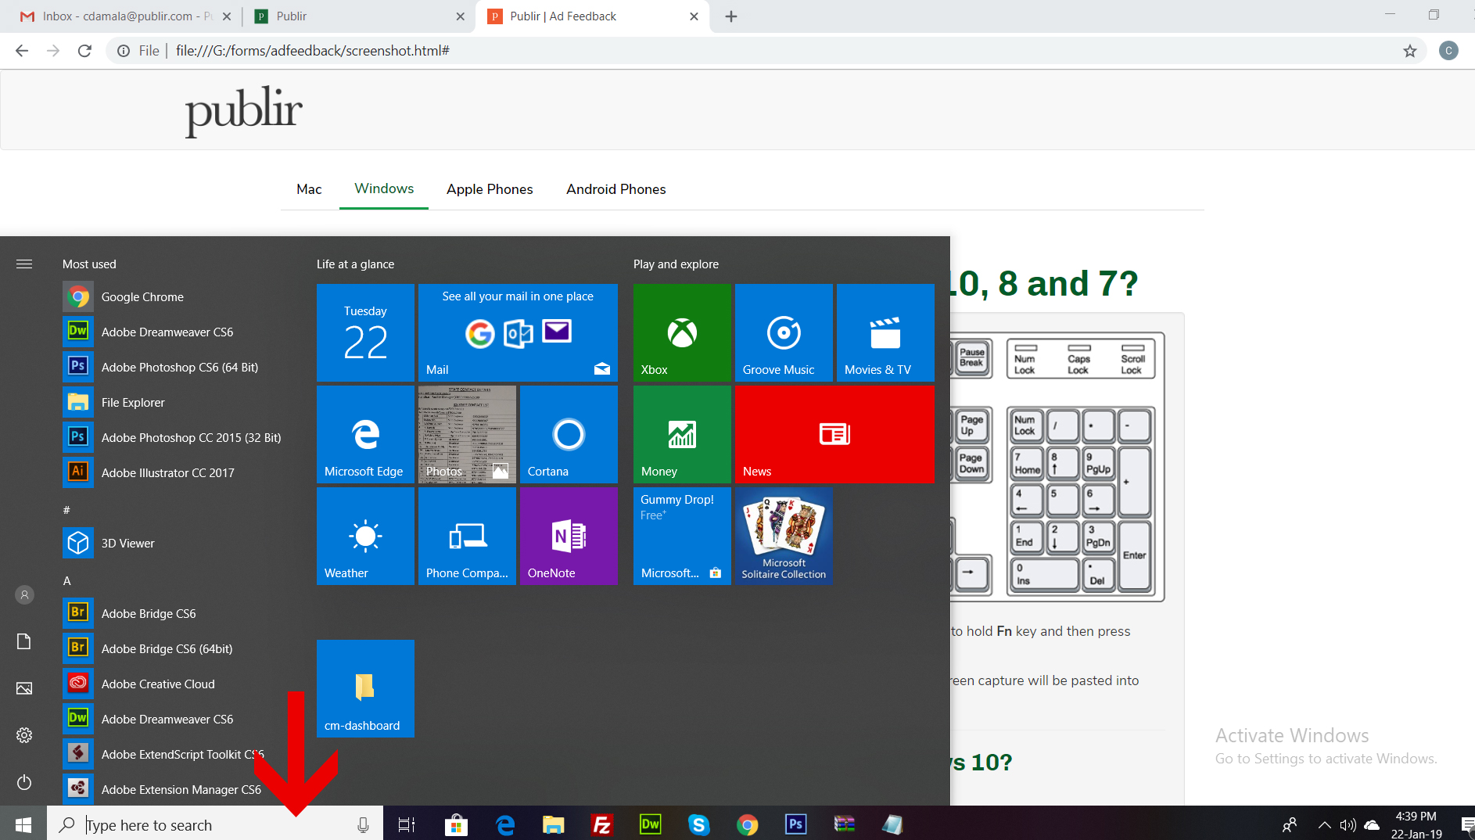Click the volume speaker tray icon
Viewport: 1475px width, 840px height.
(1348, 824)
